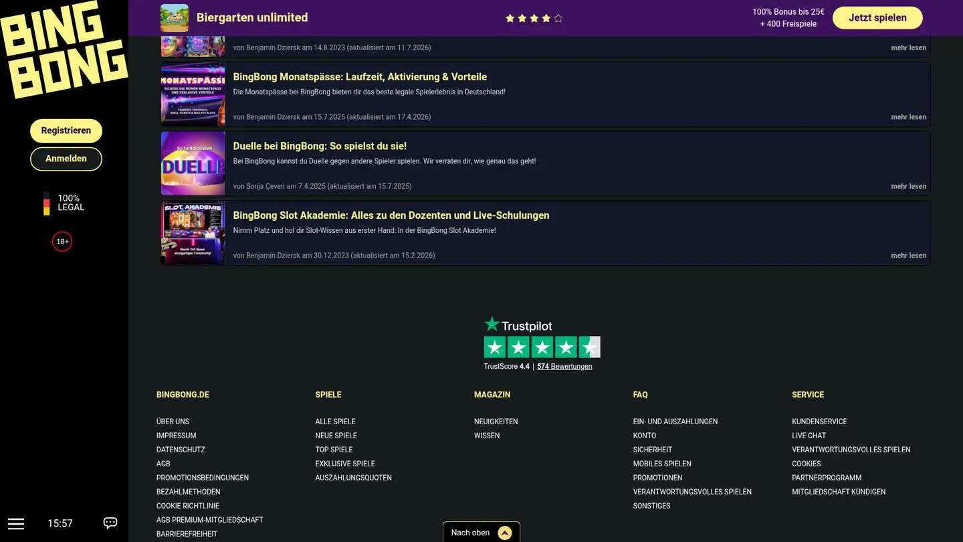Open VERANTWORTUNGSVOLLES SPIELEN under FAQ
The width and height of the screenshot is (963, 542).
[692, 492]
